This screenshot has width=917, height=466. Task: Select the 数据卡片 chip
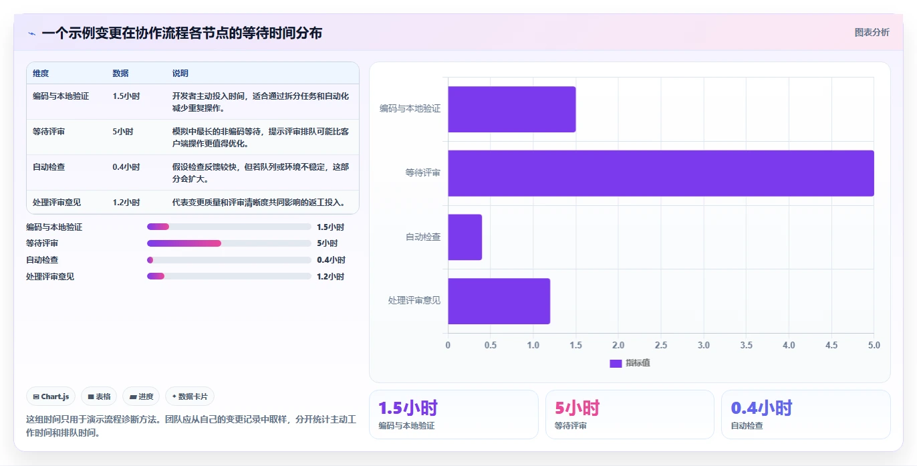point(190,396)
